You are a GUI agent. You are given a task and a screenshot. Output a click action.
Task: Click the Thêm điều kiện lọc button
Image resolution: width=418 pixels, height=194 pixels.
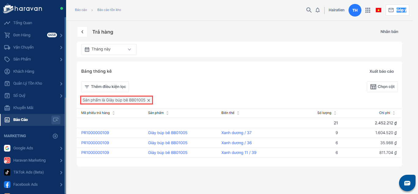point(105,87)
